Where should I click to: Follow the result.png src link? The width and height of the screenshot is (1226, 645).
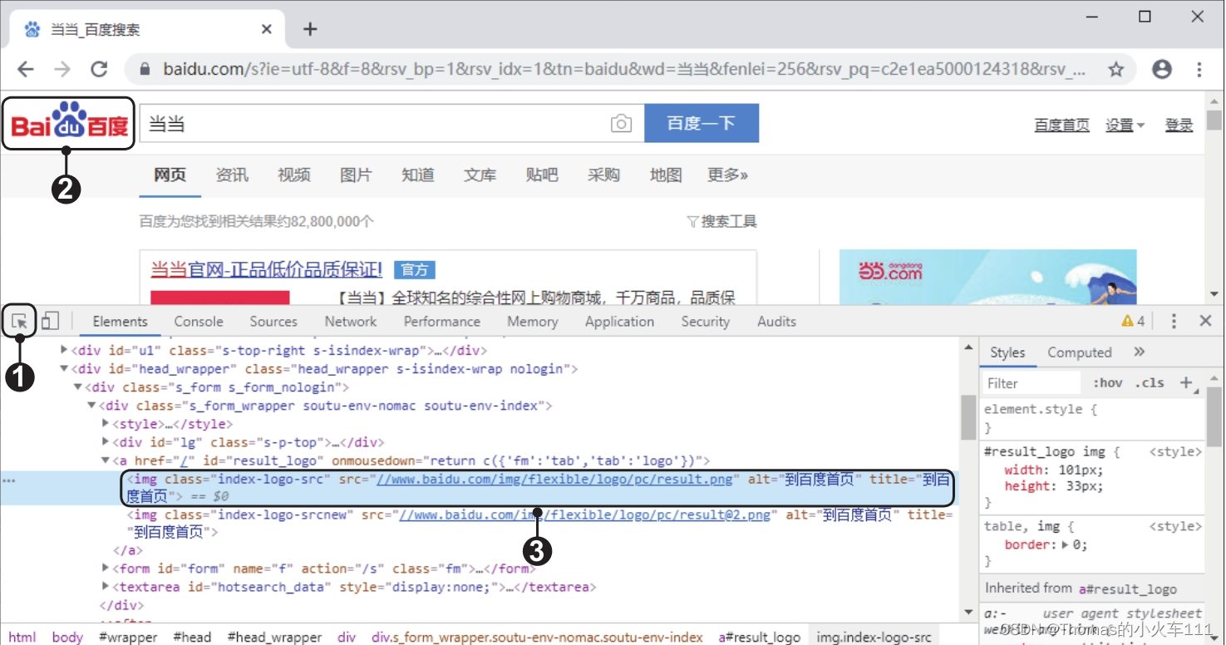[x=555, y=480]
